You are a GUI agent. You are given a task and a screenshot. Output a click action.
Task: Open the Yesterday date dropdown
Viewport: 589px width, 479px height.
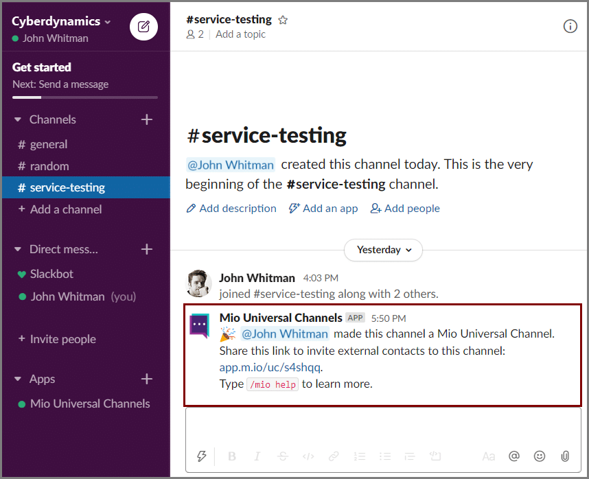click(x=383, y=250)
